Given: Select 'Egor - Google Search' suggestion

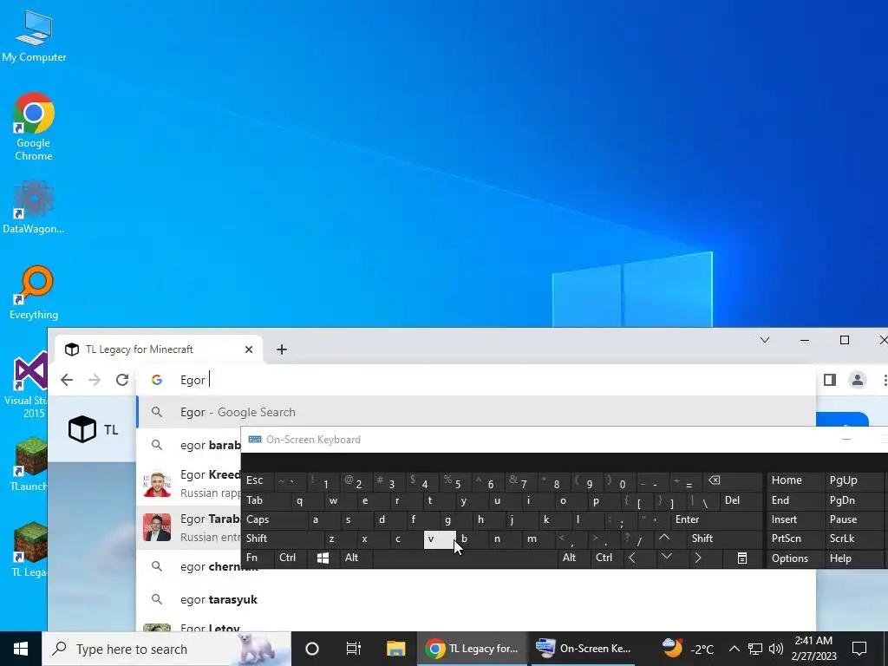Looking at the screenshot, I should [x=476, y=412].
